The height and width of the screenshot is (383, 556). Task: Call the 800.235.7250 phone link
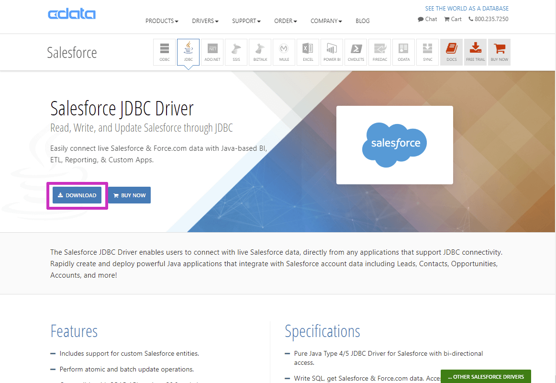tap(488, 19)
